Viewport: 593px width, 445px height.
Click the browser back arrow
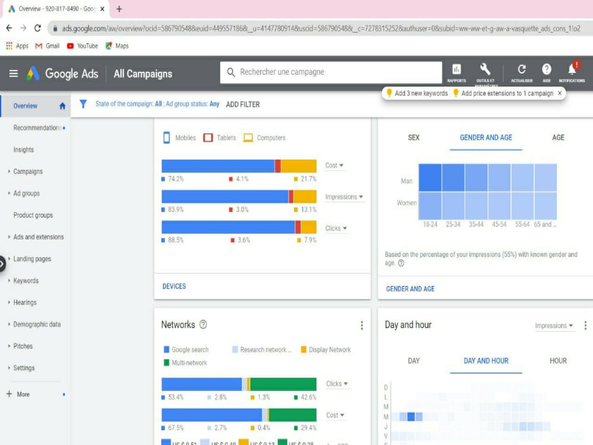(9, 28)
